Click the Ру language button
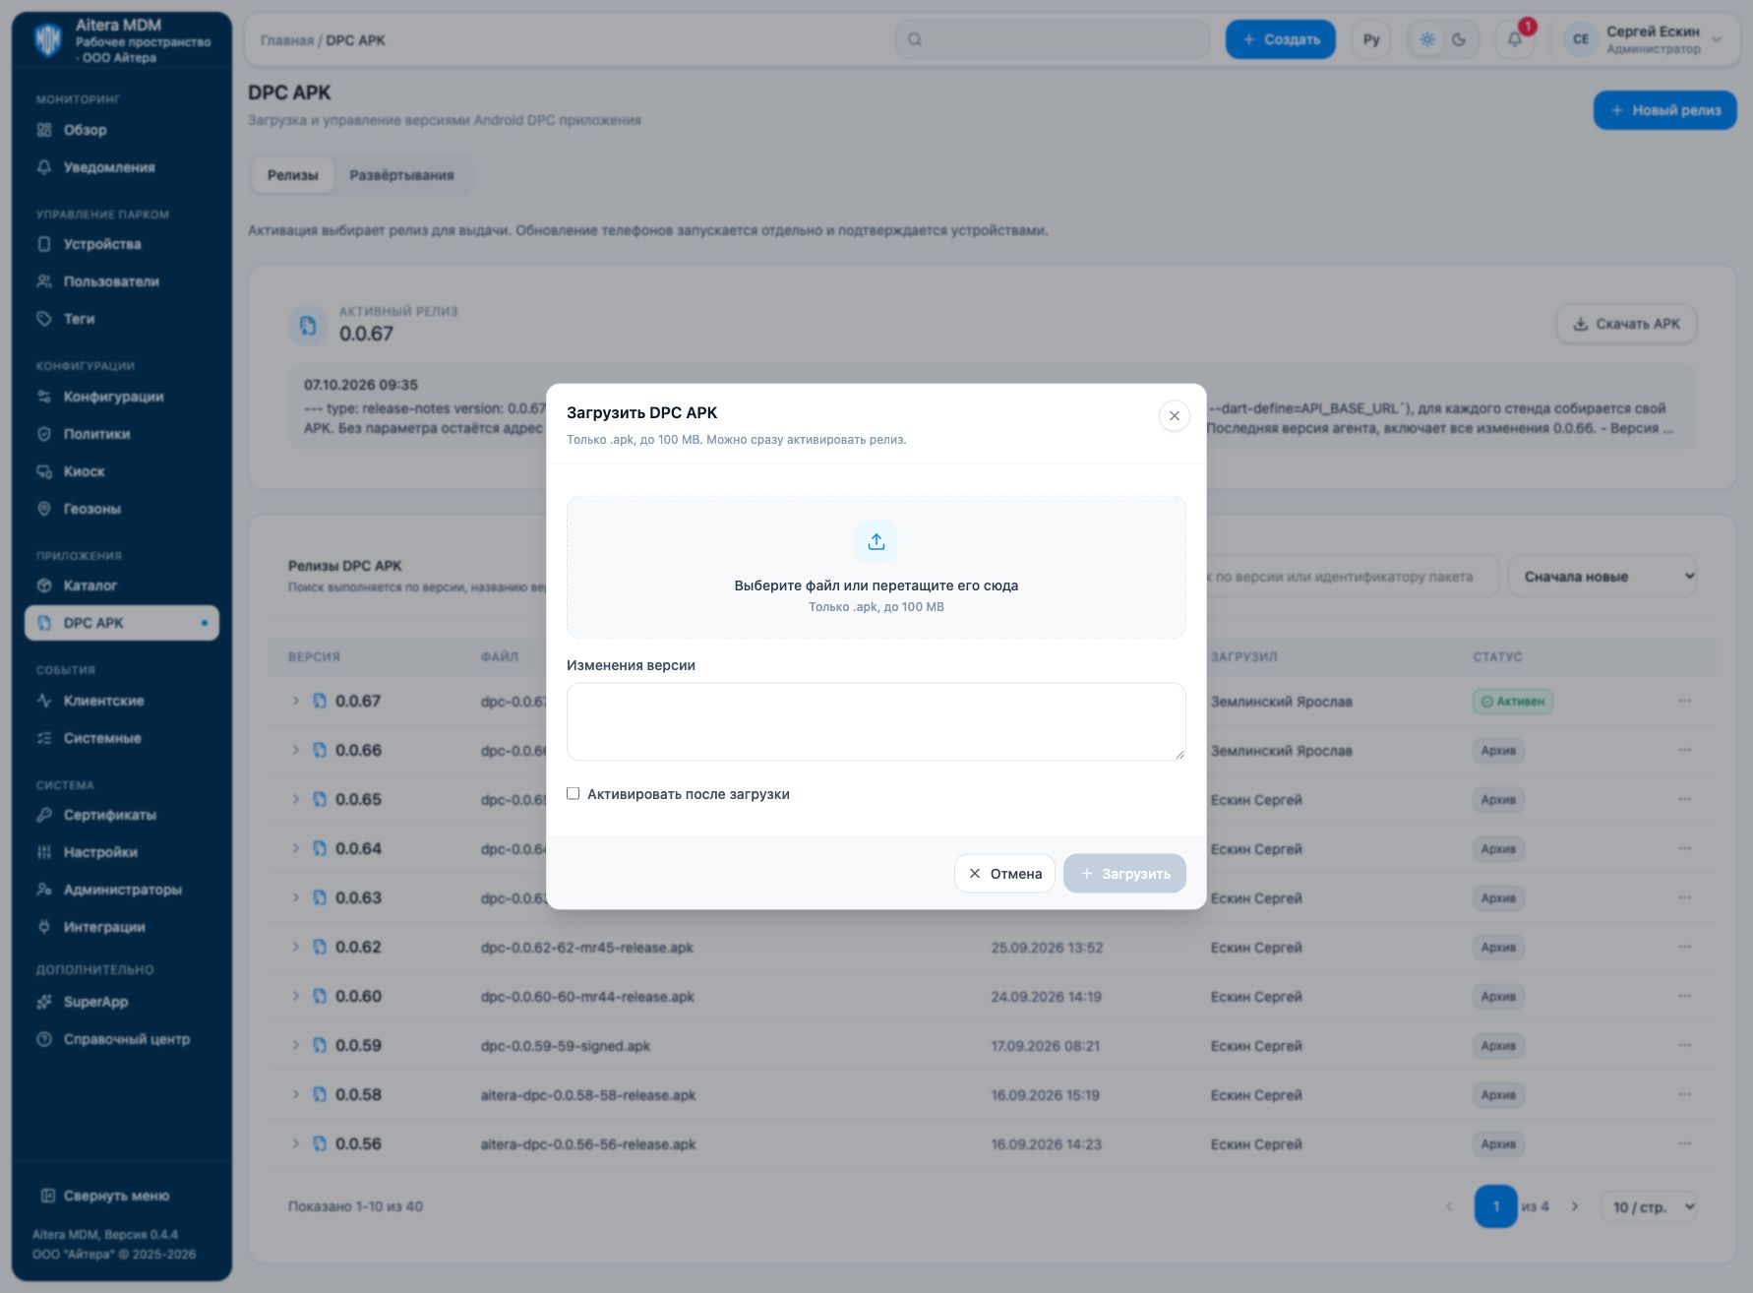1753x1293 pixels. coord(1371,39)
